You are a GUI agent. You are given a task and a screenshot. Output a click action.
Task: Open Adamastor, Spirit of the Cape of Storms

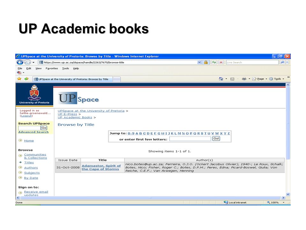(101, 167)
